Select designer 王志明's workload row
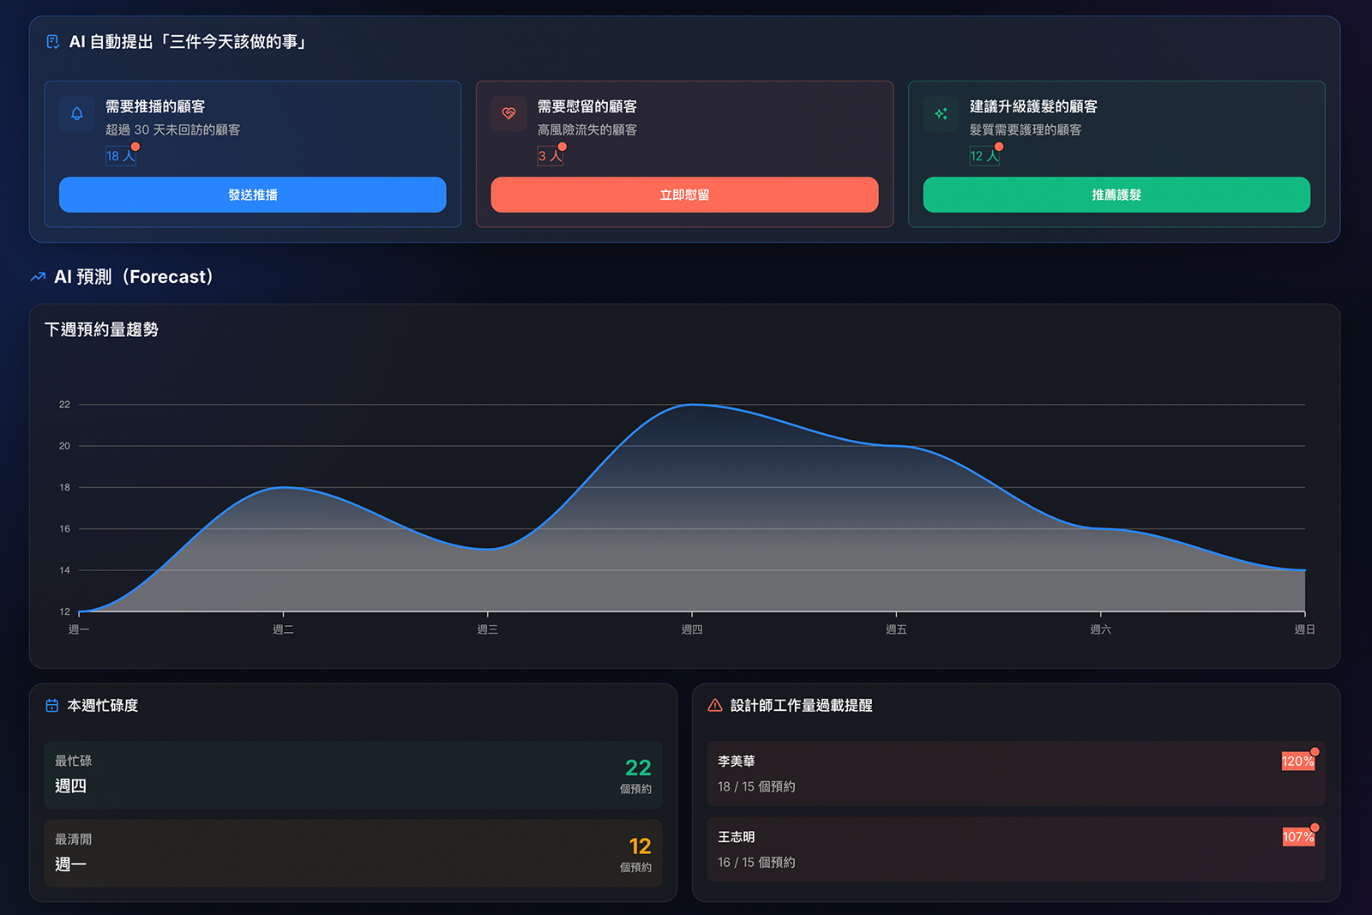 1015,849
